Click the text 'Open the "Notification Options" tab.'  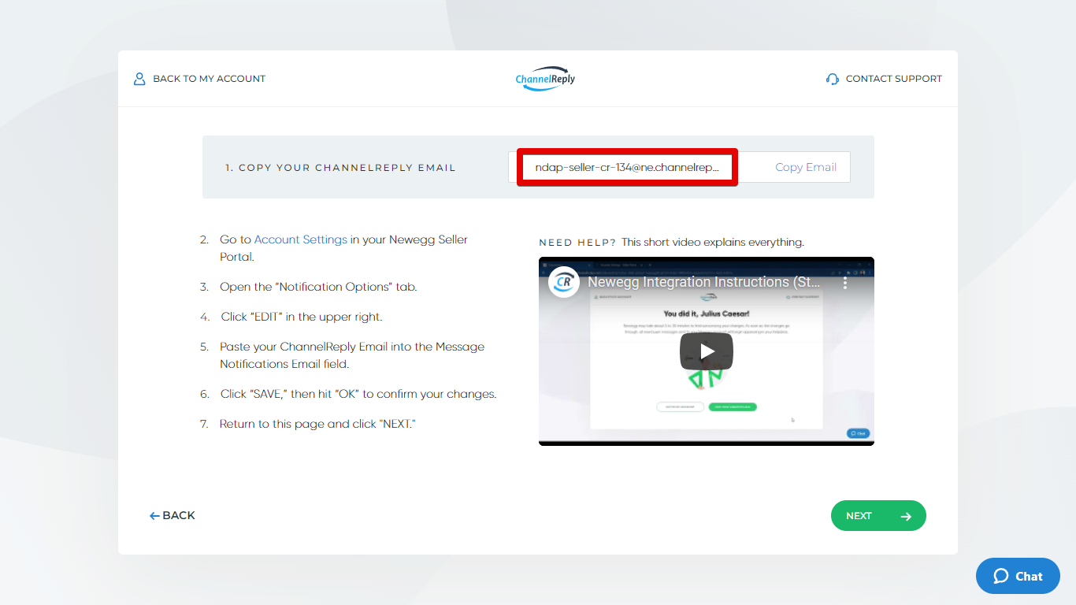pos(318,287)
